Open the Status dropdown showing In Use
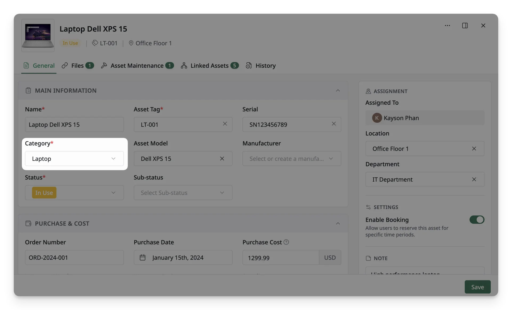The image size is (512, 310). point(74,193)
